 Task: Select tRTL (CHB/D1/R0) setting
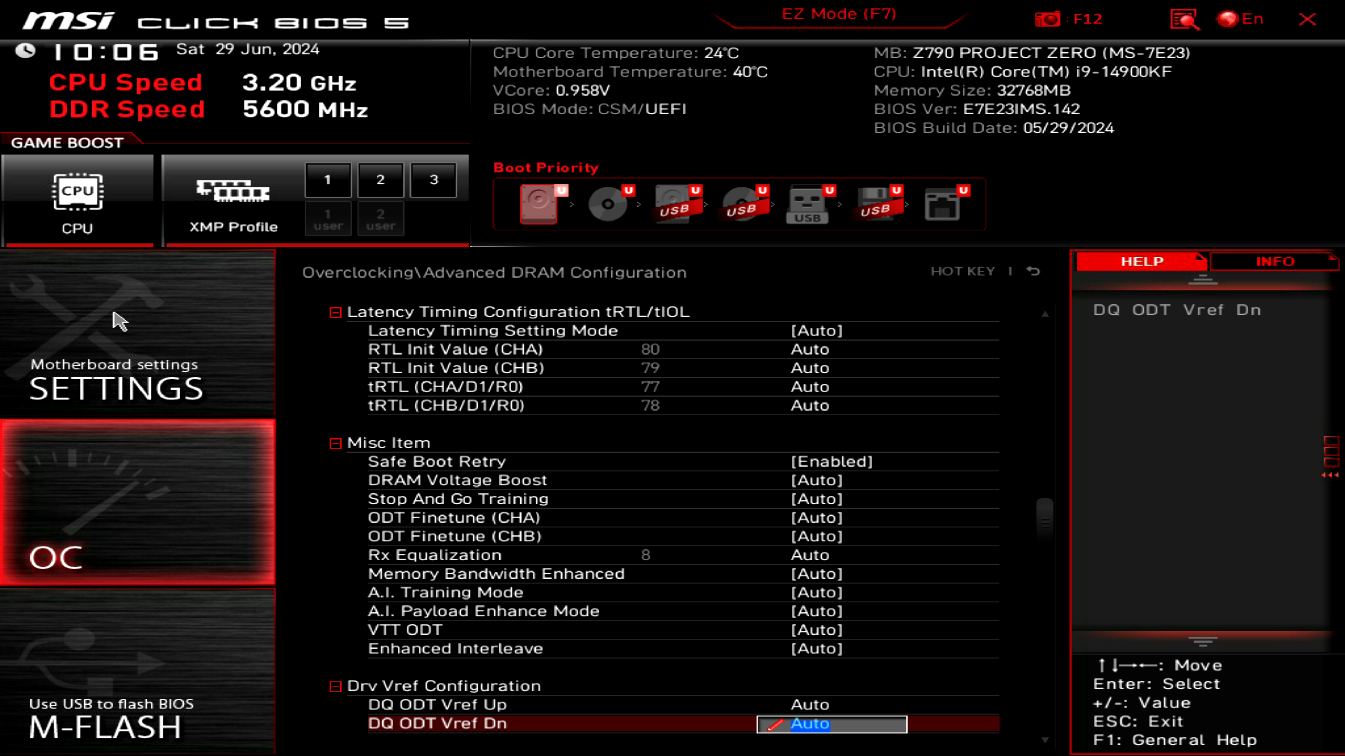coord(683,406)
